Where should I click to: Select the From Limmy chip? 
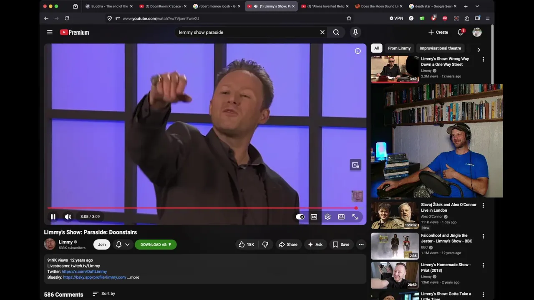coord(399,48)
